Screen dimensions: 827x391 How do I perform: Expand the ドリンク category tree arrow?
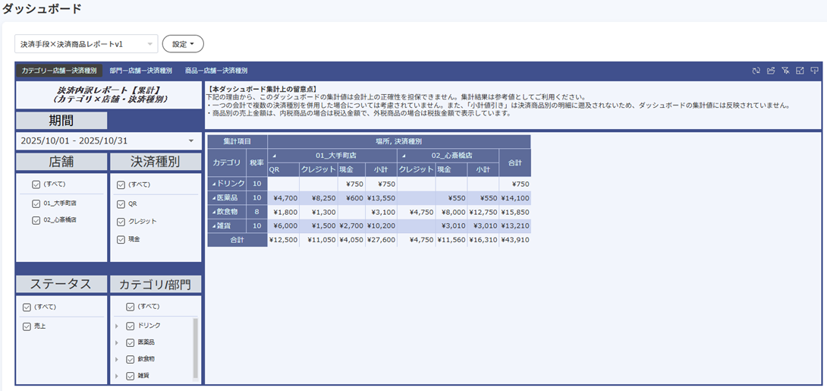(117, 326)
